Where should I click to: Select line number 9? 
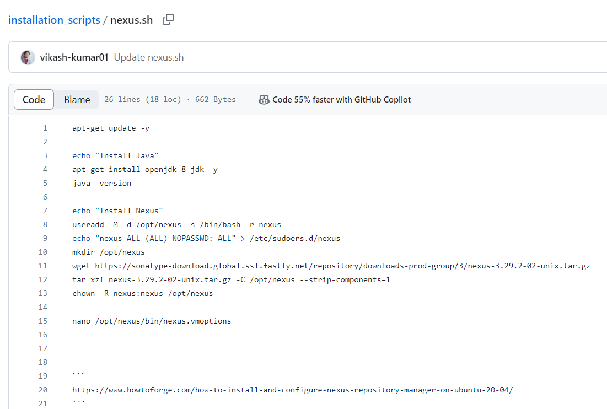coord(45,238)
